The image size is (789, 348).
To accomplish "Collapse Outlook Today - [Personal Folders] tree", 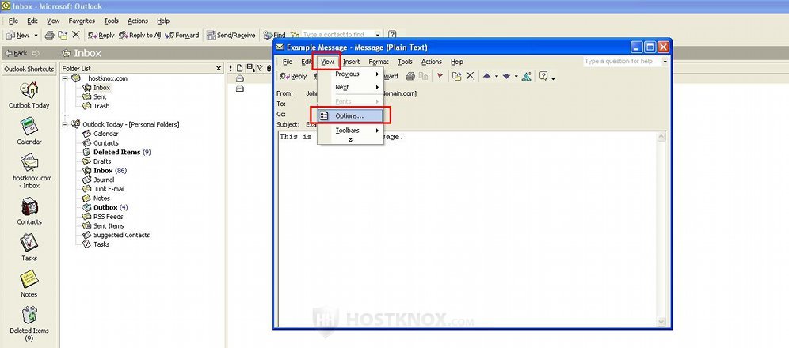I will tap(65, 124).
